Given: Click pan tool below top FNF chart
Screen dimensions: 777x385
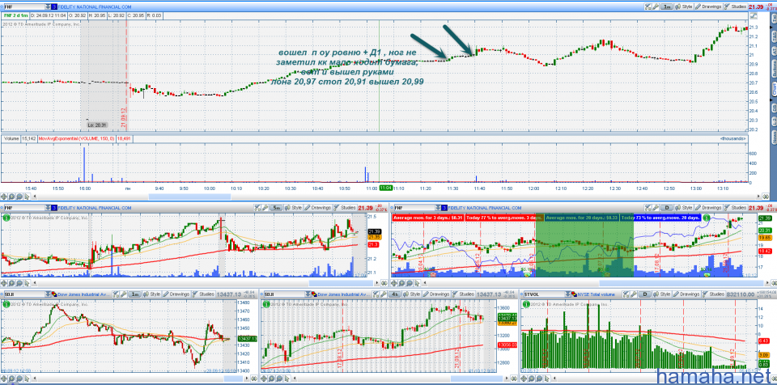Looking at the screenshot, I should [4, 197].
